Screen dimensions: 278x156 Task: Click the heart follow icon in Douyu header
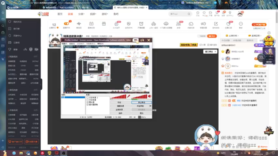click(x=204, y=13)
